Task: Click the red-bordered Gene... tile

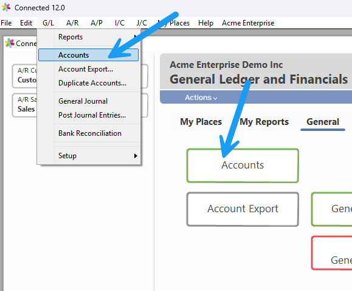Action: [331, 253]
